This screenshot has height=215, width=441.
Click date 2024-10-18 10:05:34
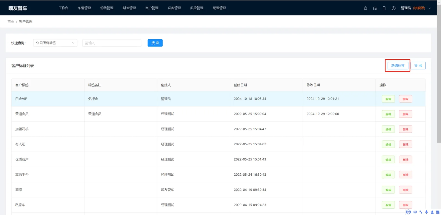click(250, 99)
